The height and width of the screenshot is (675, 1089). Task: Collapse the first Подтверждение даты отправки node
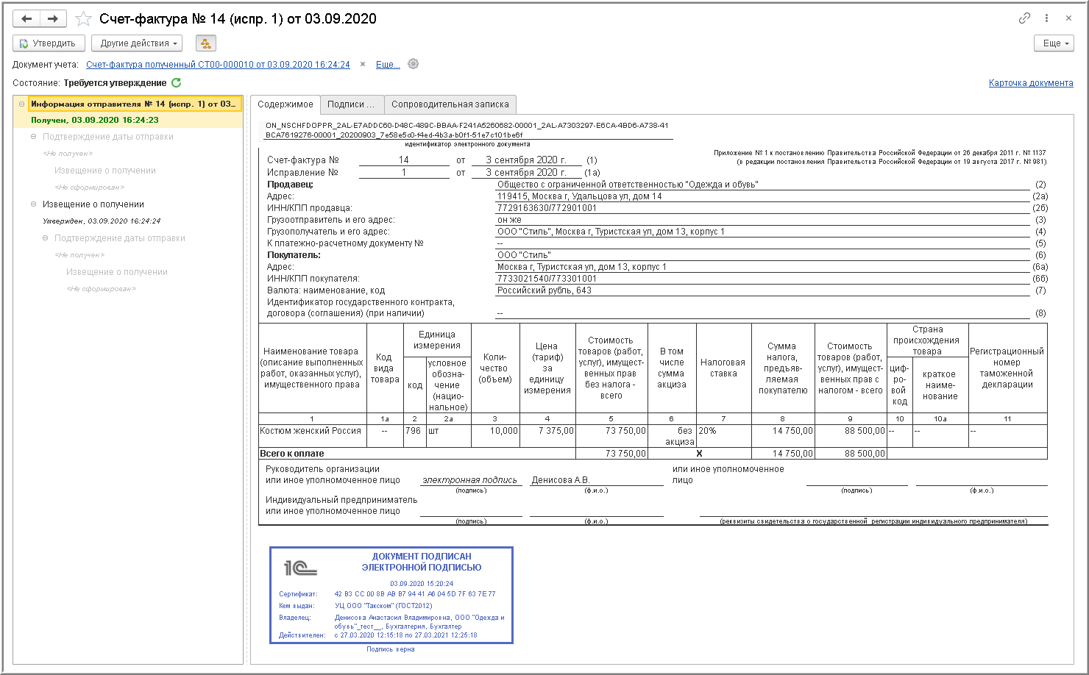pyautogui.click(x=33, y=137)
